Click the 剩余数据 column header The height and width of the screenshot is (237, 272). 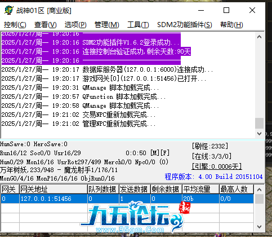pos(166,189)
